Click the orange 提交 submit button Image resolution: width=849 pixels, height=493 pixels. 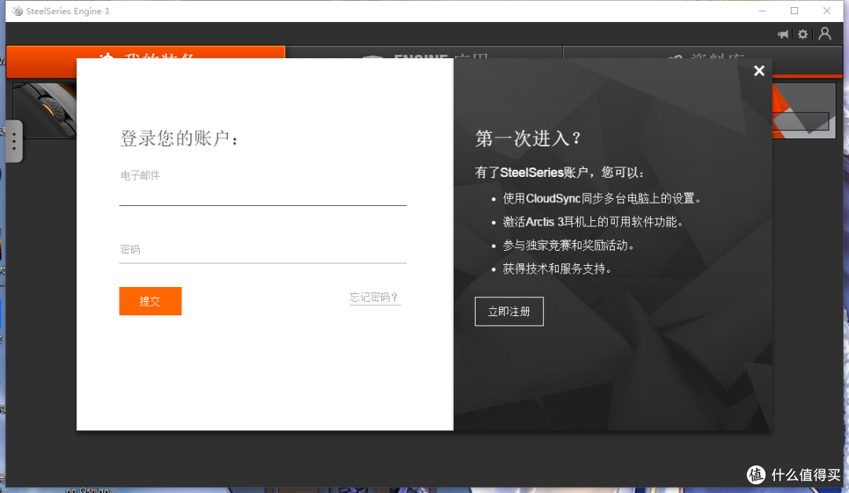pos(150,301)
